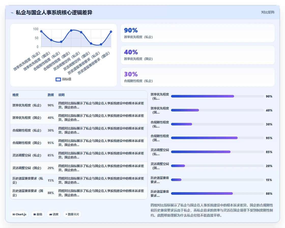
Task: Click the 85% value in the table
Action: point(51,155)
